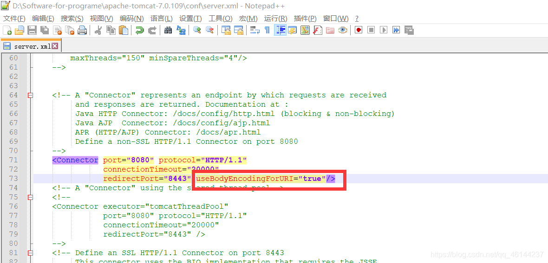Click the Cut scissors icon
548x263 pixels.
[x=98, y=30]
